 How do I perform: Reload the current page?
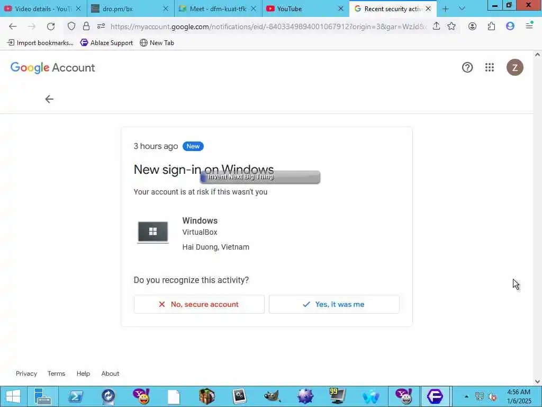[51, 26]
